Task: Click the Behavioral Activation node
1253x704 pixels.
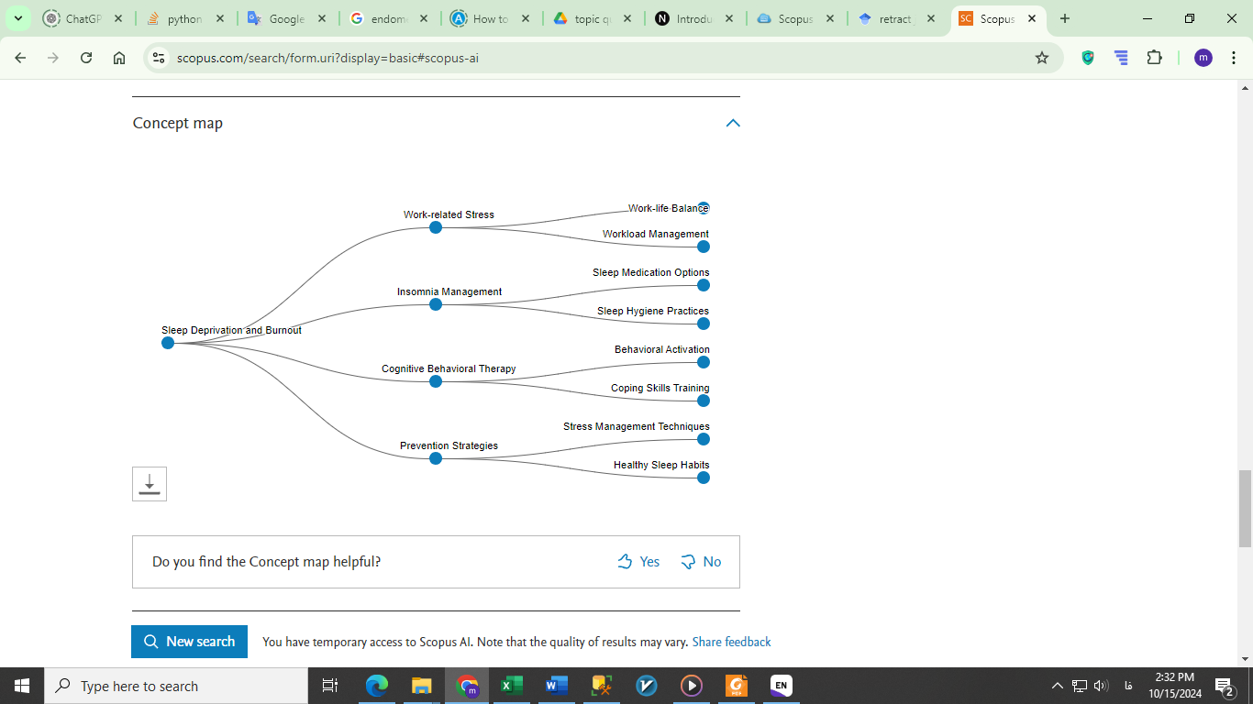Action: (x=704, y=362)
